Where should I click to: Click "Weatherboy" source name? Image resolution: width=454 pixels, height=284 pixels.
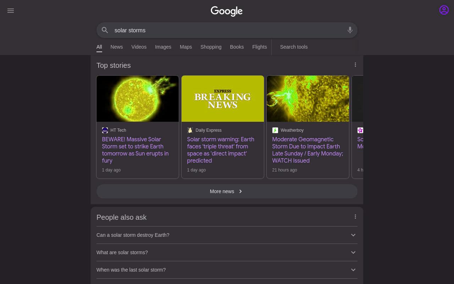[292, 130]
